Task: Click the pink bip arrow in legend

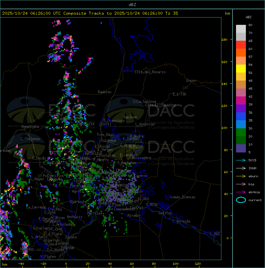Action: click(x=241, y=184)
